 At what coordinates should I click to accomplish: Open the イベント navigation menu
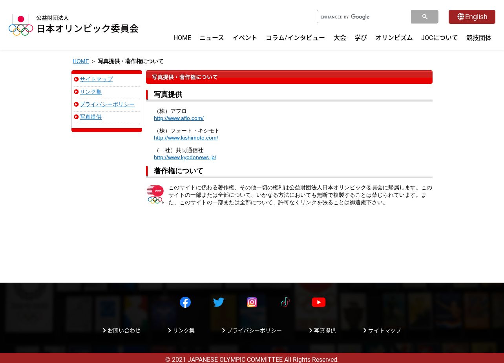[x=245, y=38]
